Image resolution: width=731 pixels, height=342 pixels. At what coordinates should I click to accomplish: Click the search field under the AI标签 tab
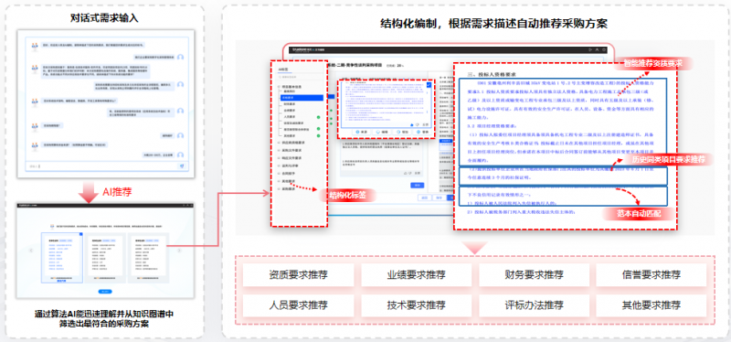pos(300,77)
